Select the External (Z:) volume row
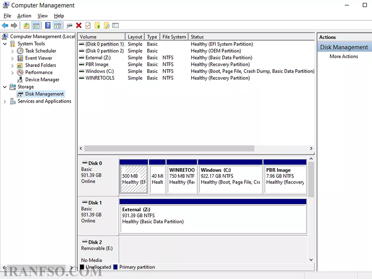The height and width of the screenshot is (279, 372). [x=196, y=58]
